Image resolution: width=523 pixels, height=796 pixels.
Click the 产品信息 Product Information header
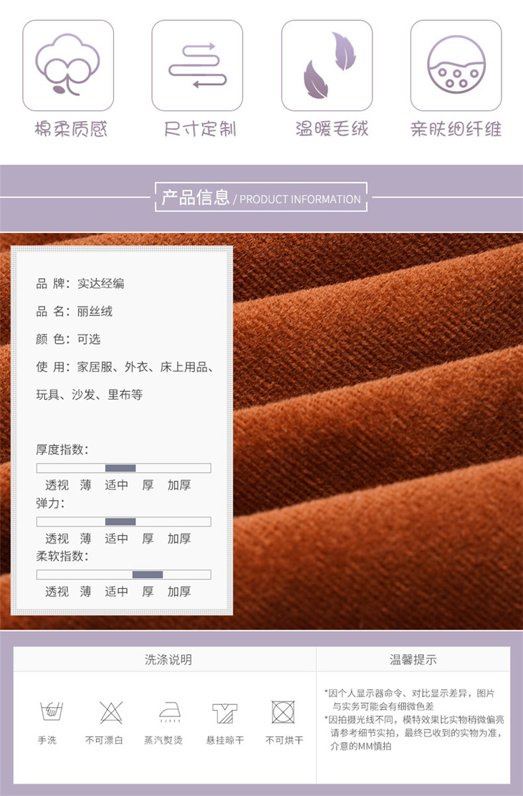(261, 198)
